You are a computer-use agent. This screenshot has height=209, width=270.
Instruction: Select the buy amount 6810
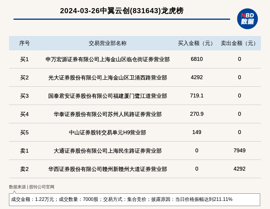(196, 59)
